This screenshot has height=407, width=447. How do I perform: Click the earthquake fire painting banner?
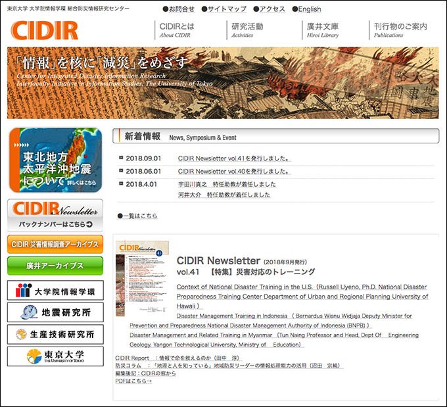pyautogui.click(x=223, y=83)
